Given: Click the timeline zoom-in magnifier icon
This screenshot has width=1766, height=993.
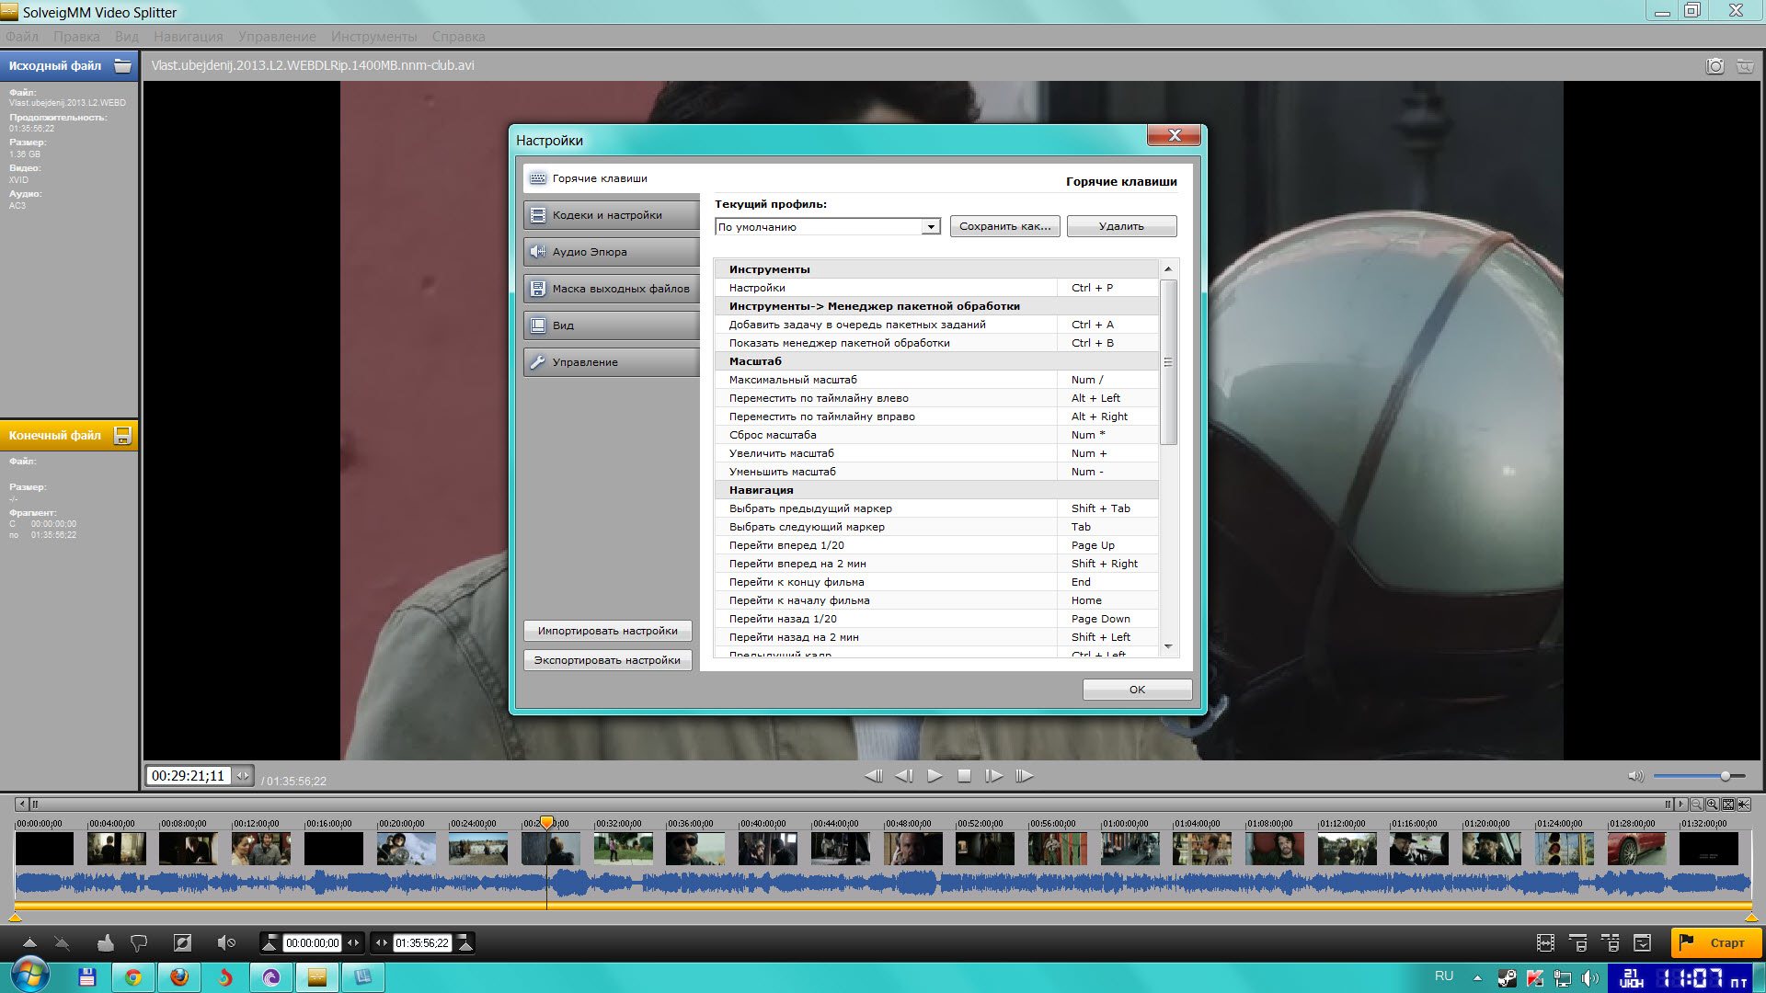Looking at the screenshot, I should [1712, 805].
